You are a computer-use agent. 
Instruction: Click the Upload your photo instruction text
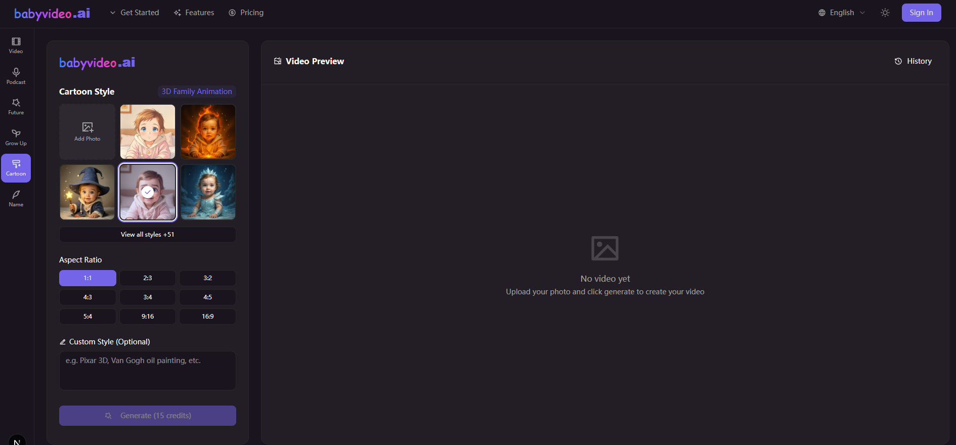click(x=605, y=292)
